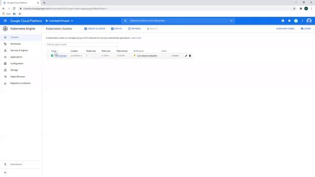Click the notification lightbulb icon
Image resolution: width=315 pixels, height=177 pixels.
(134, 56)
